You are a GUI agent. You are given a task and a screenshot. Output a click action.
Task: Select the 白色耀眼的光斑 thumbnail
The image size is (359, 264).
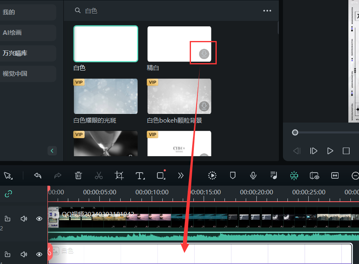click(x=106, y=96)
